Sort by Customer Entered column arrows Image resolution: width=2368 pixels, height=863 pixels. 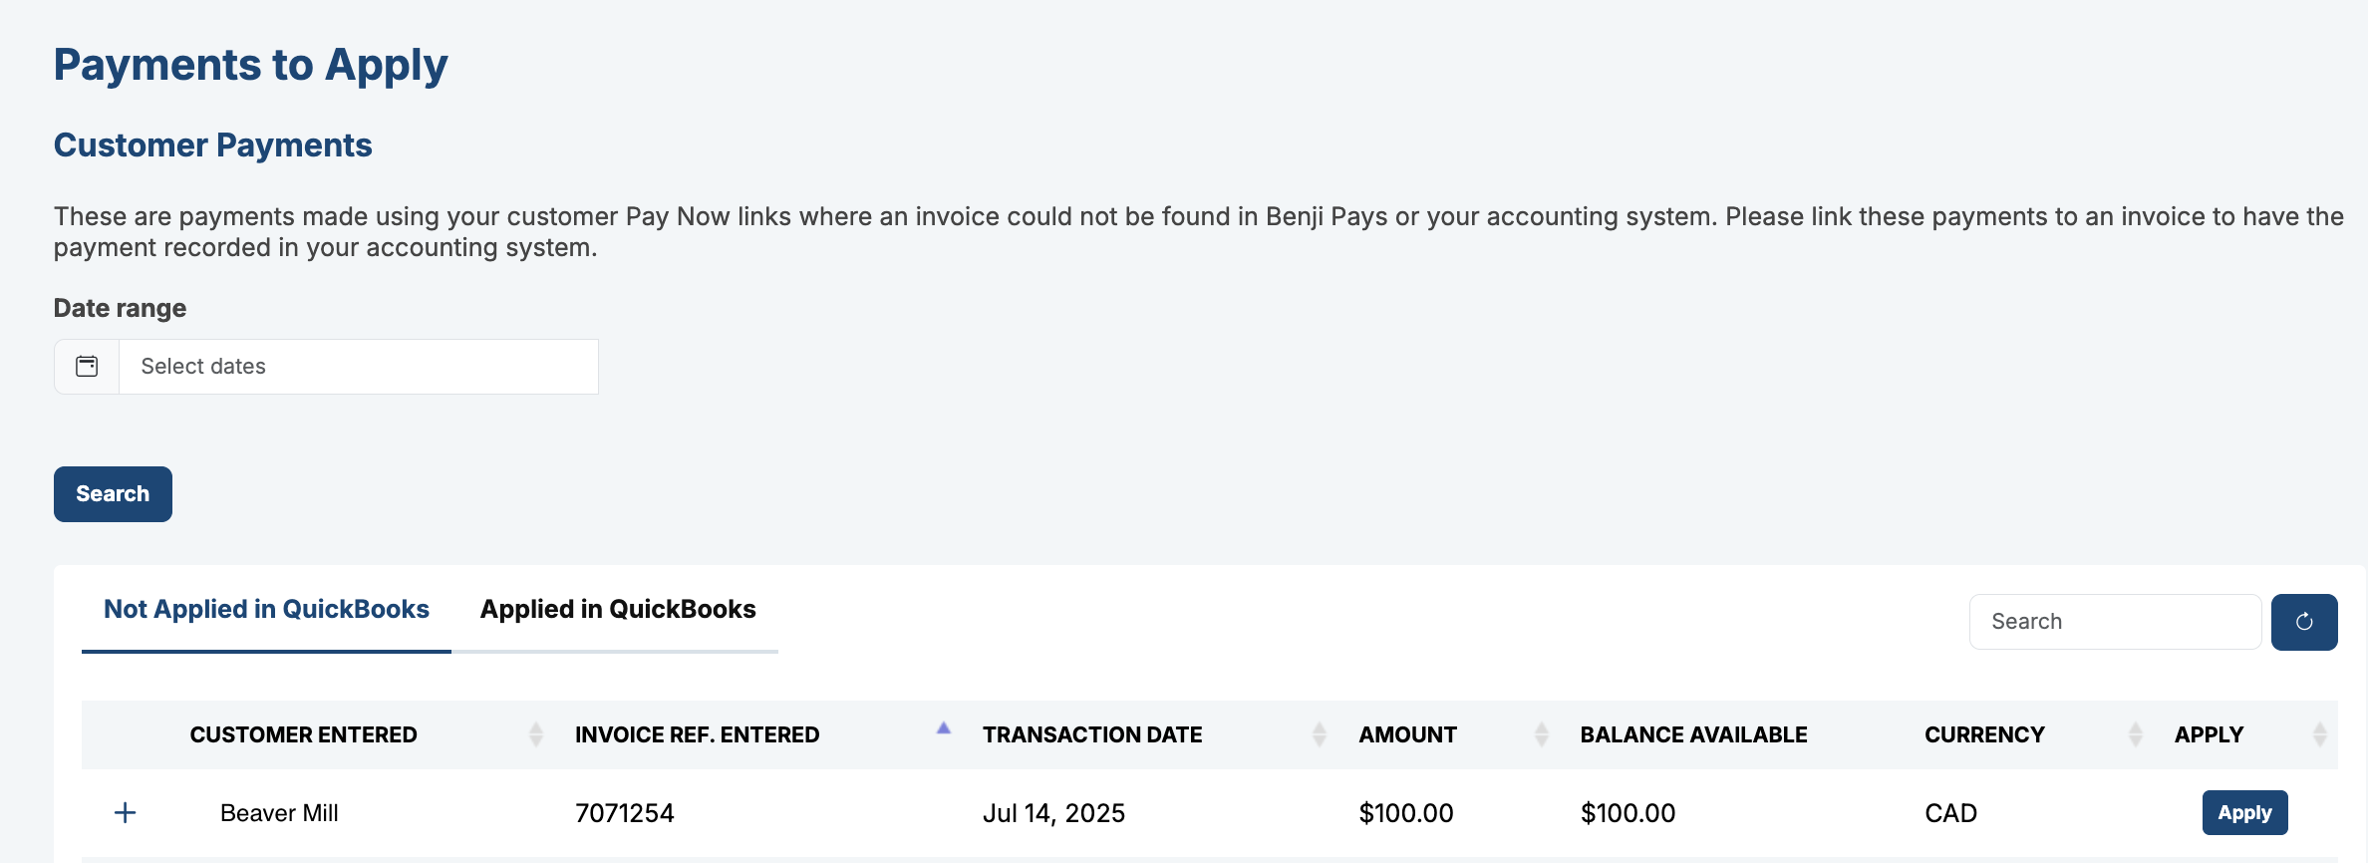click(535, 735)
